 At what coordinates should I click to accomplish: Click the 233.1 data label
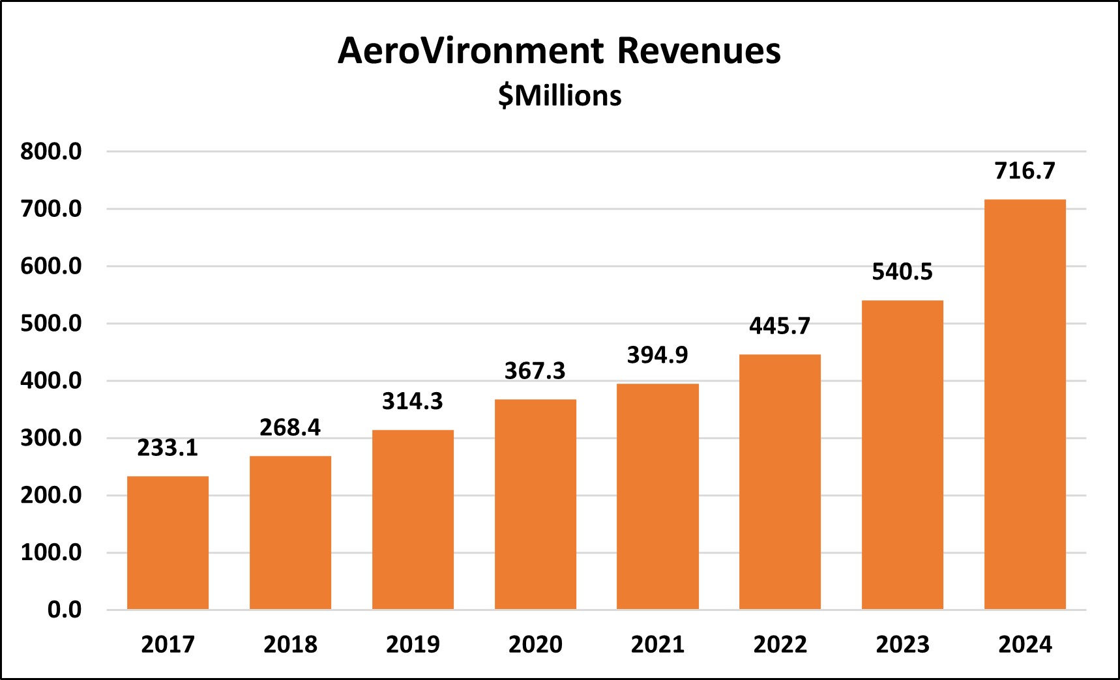click(x=168, y=448)
